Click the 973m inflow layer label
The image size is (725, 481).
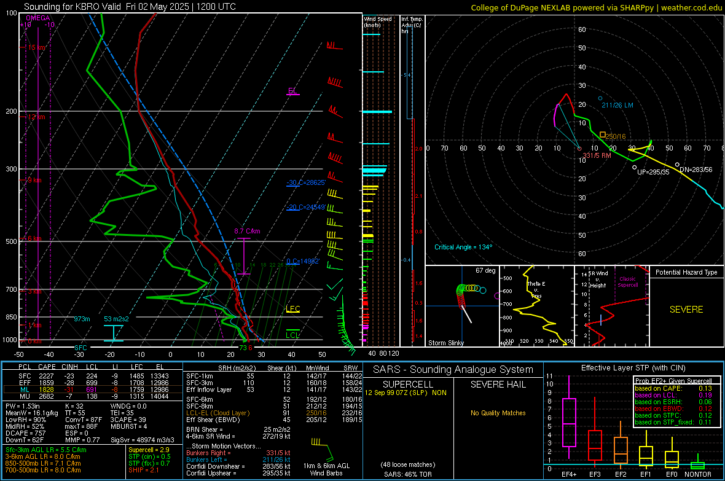(x=82, y=319)
